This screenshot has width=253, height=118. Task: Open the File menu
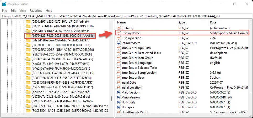tap(4, 11)
